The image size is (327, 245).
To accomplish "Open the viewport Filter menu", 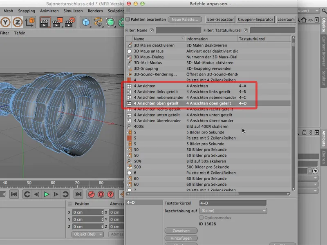I will 4,33.
